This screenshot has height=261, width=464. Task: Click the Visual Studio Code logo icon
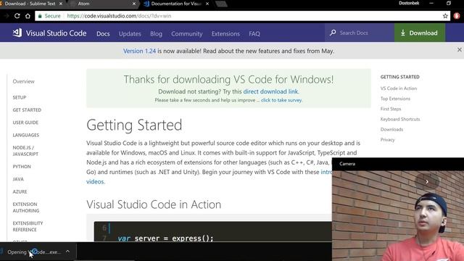(x=17, y=33)
